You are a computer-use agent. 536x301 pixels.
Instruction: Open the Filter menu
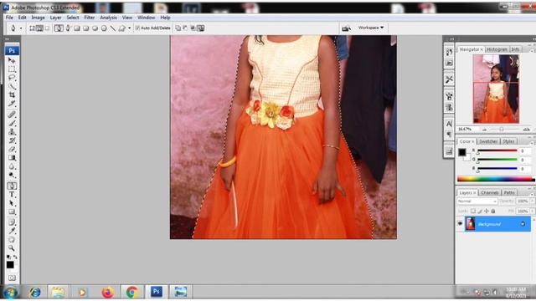(x=90, y=18)
